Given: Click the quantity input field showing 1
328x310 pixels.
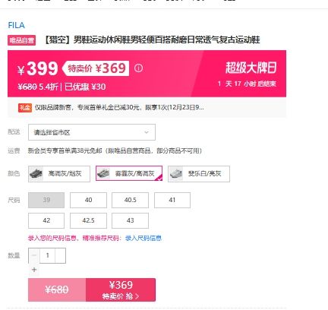Looking at the screenshot, I should pos(47,255).
